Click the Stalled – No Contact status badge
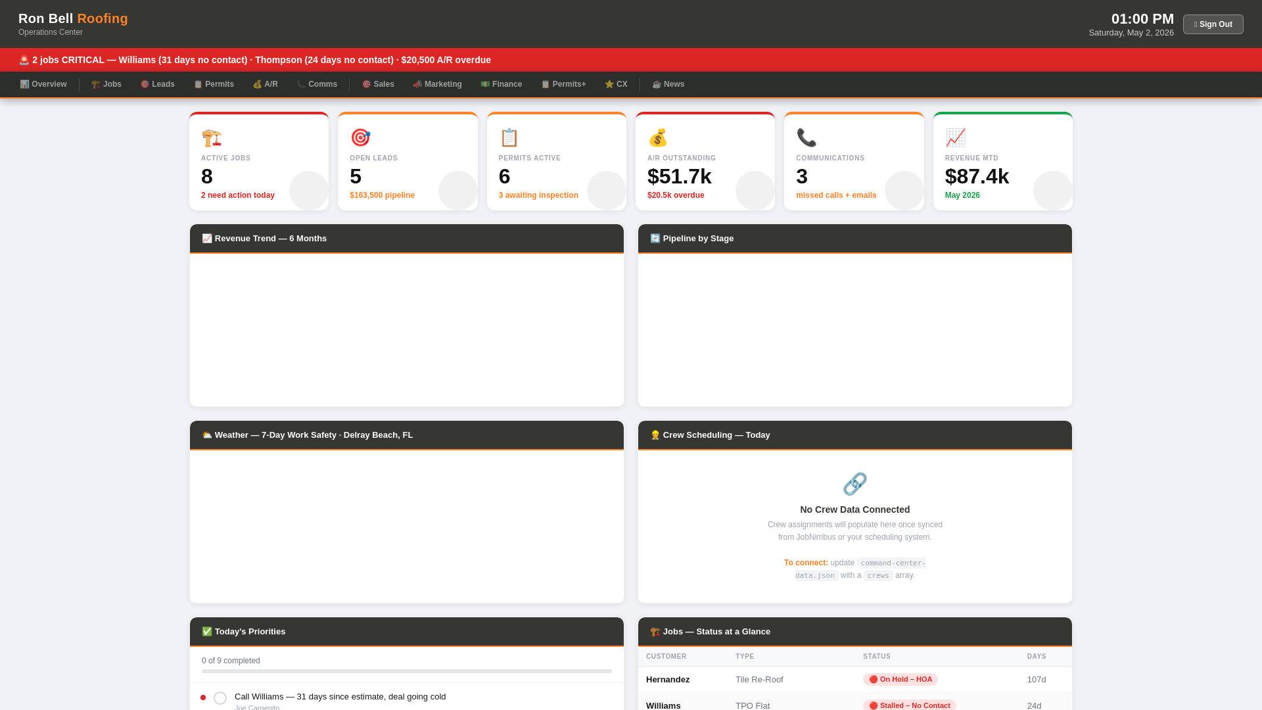 tap(910, 705)
